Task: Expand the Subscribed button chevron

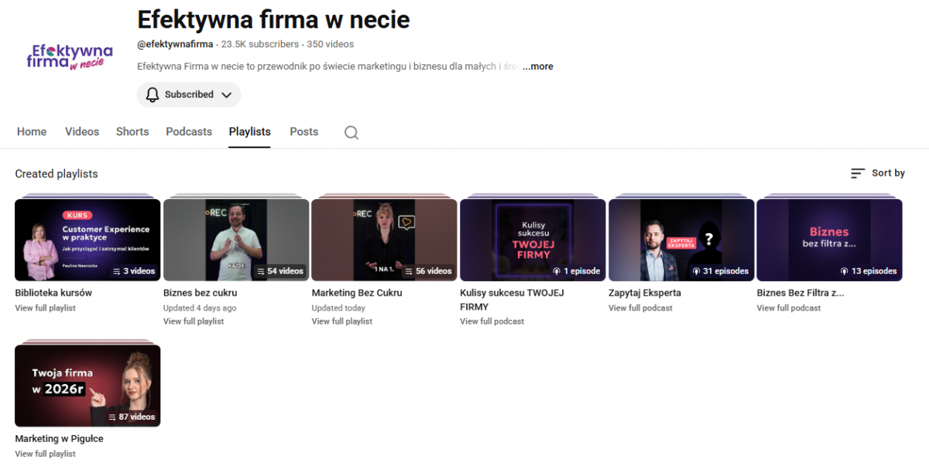Action: point(226,94)
